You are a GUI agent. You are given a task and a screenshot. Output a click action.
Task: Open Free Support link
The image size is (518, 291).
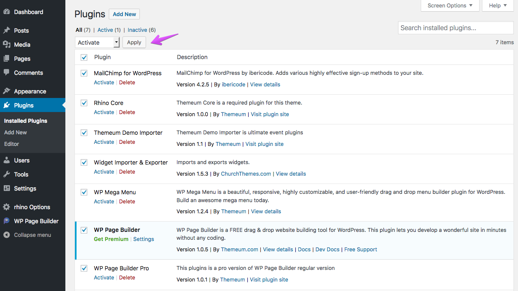pos(361,249)
